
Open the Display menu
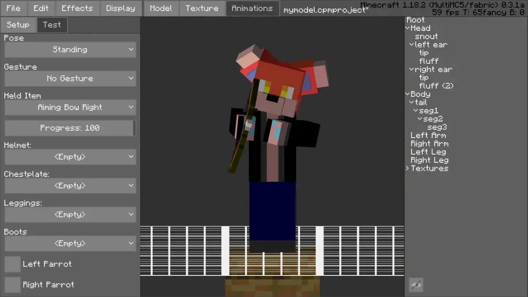[x=121, y=8]
